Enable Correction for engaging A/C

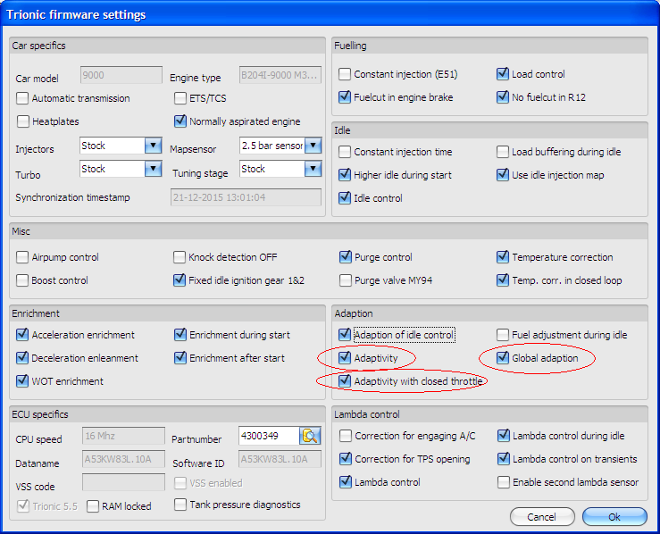pos(346,436)
